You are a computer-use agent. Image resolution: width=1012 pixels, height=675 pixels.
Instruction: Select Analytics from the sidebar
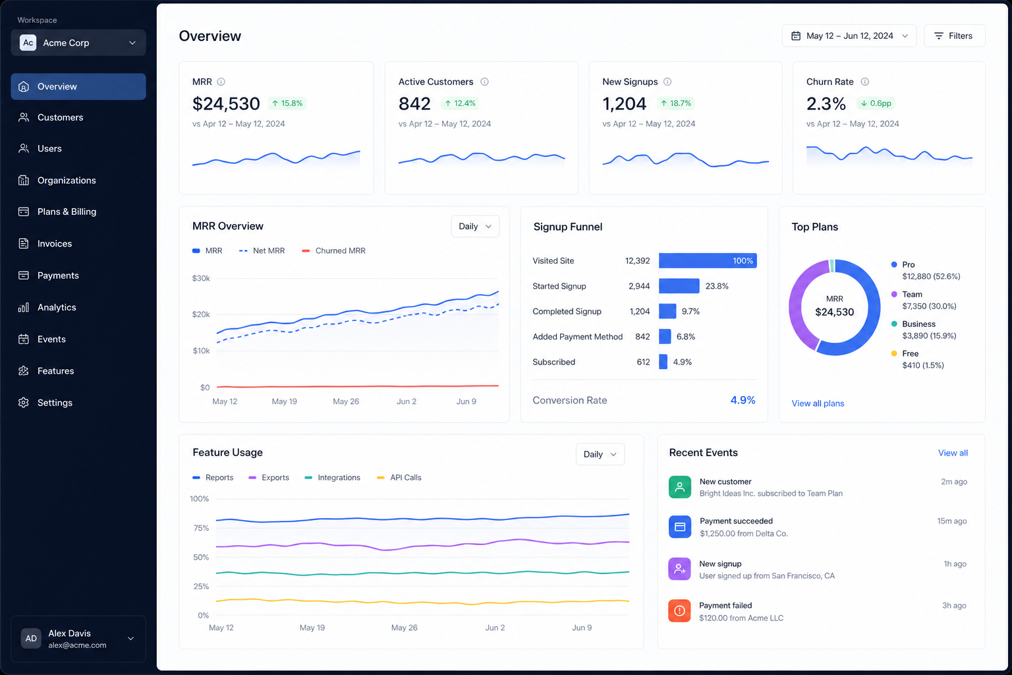click(78, 307)
